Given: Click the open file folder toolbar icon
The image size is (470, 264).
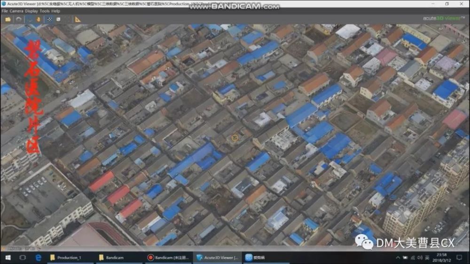Looking at the screenshot, I should [x=8, y=19].
